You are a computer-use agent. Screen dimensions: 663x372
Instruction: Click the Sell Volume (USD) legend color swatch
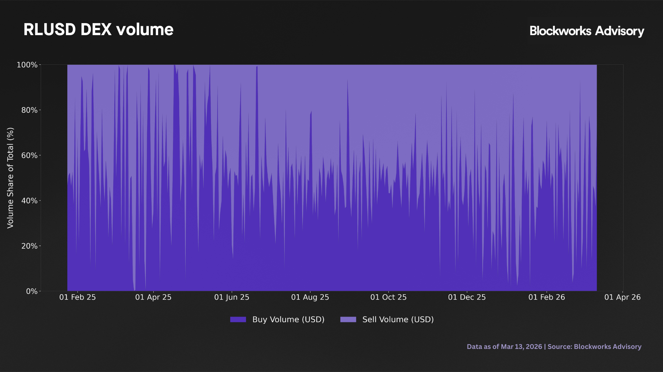click(348, 320)
